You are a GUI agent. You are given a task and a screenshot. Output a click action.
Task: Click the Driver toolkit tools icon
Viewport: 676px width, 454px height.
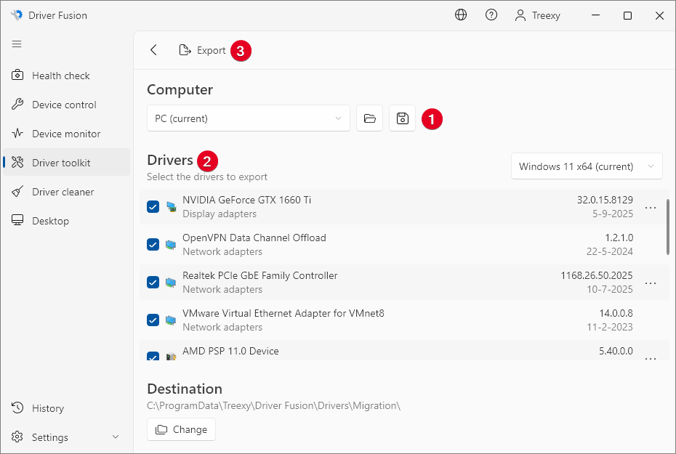[17, 162]
